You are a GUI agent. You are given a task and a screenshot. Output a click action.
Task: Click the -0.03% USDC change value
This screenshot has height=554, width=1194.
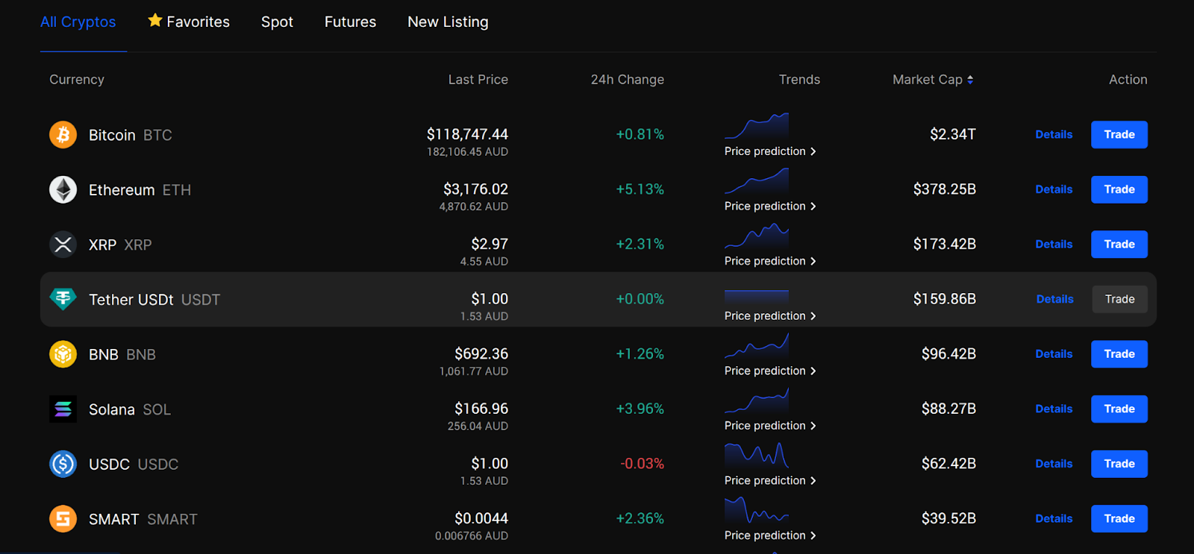click(642, 464)
